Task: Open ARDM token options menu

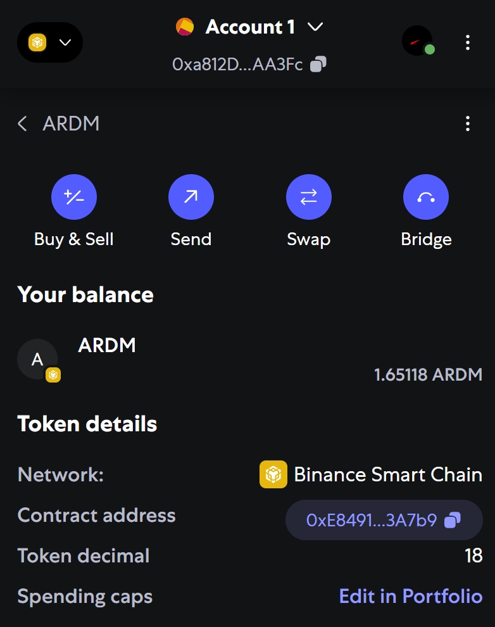Action: [x=467, y=123]
